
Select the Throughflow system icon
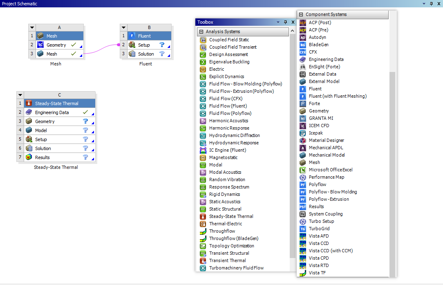(x=203, y=231)
